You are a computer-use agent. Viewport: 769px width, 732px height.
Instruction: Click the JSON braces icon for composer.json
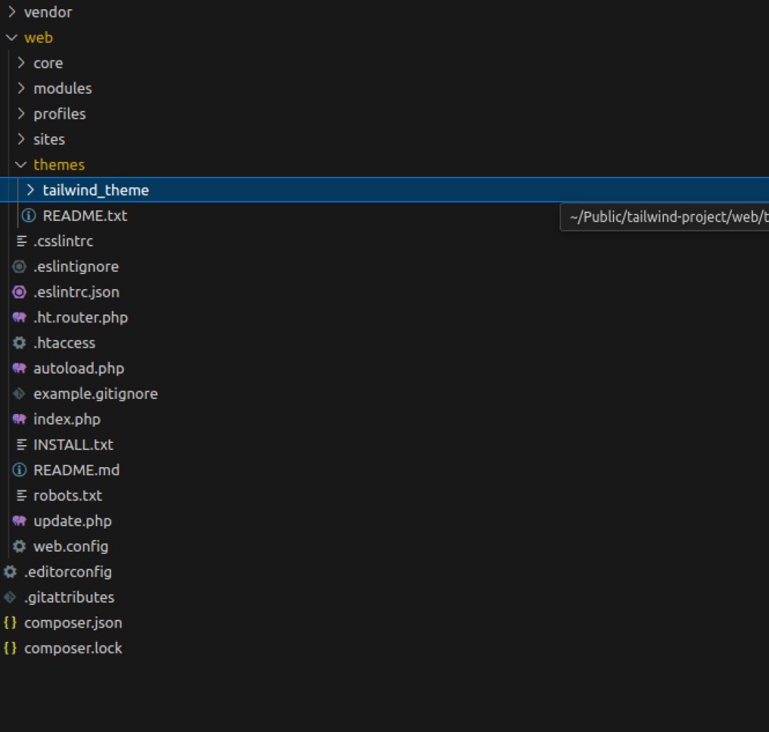point(9,622)
